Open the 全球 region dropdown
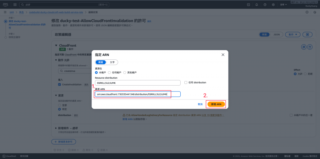 pos(283,4)
